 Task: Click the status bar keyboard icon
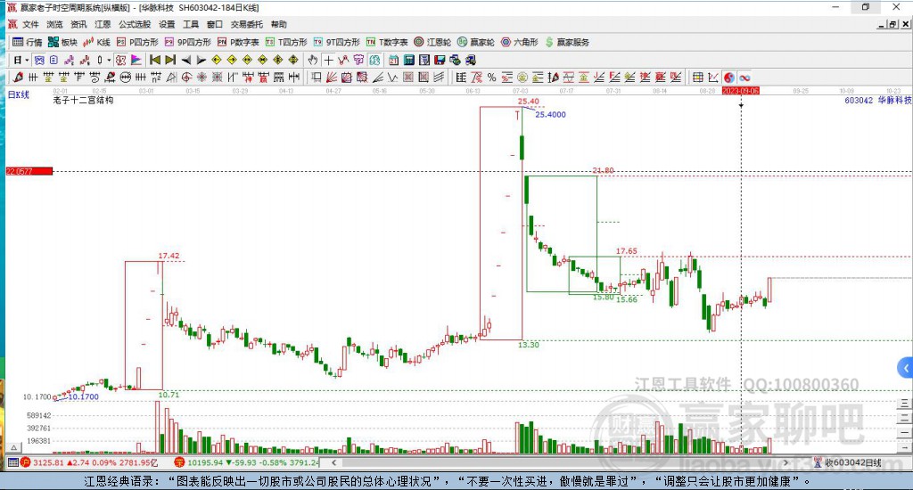[12, 462]
